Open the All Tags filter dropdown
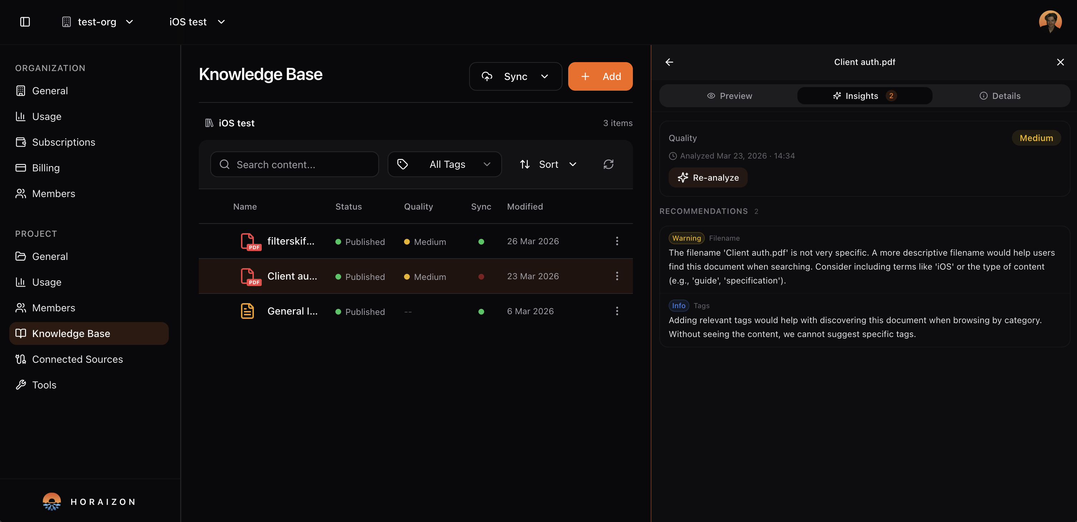 444,164
